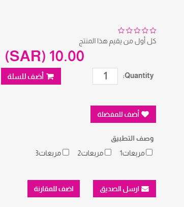The image size is (184, 207).
Task: Focus the Quantity input field
Action: (105, 76)
